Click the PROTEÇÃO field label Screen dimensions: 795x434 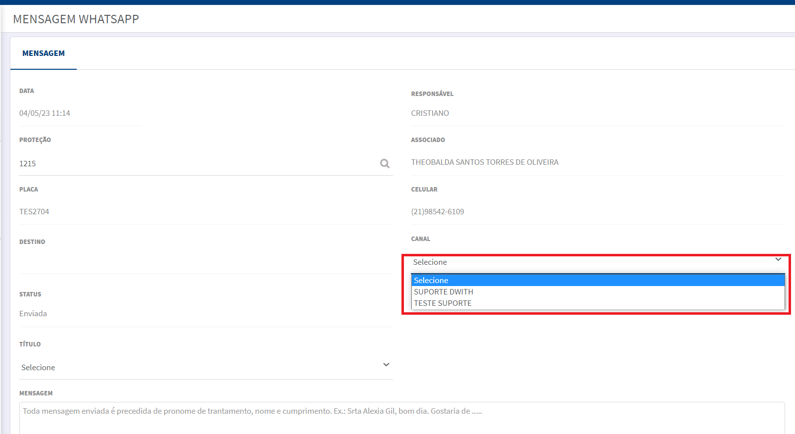pyautogui.click(x=35, y=140)
